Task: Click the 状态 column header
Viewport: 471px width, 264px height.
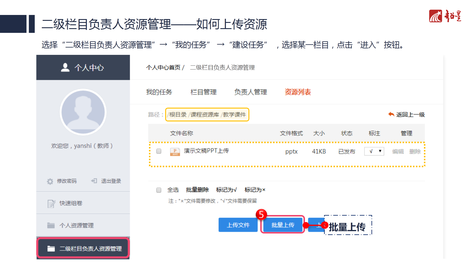Action: pos(346,133)
